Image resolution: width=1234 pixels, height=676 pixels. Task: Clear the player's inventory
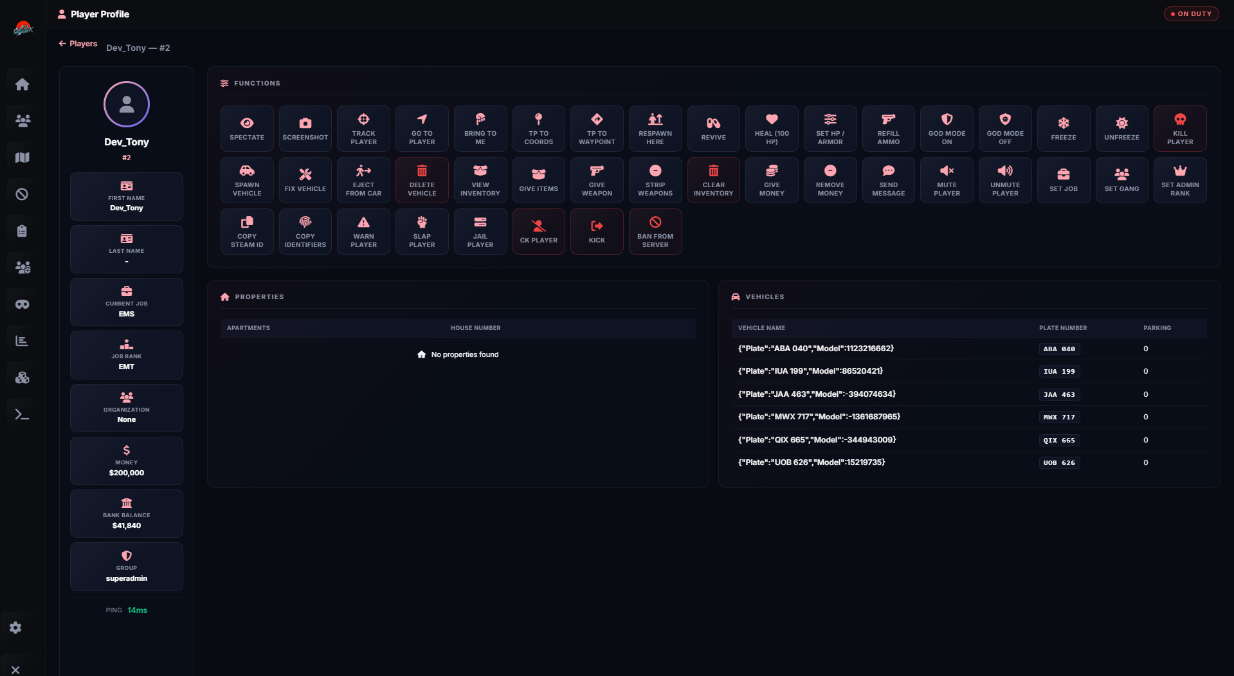713,180
